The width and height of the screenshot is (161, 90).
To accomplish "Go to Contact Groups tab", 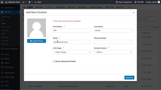I will (96, 7).
